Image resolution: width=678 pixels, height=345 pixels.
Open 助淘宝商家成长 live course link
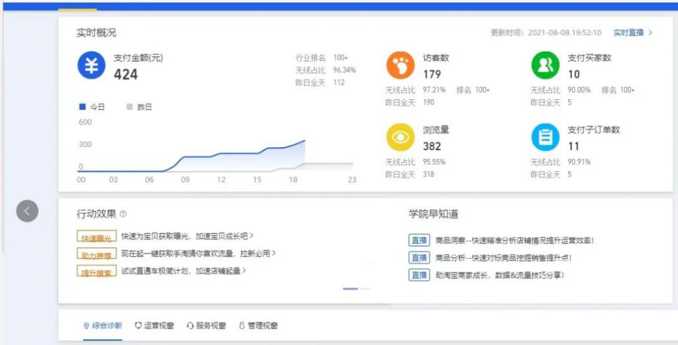tap(500, 275)
